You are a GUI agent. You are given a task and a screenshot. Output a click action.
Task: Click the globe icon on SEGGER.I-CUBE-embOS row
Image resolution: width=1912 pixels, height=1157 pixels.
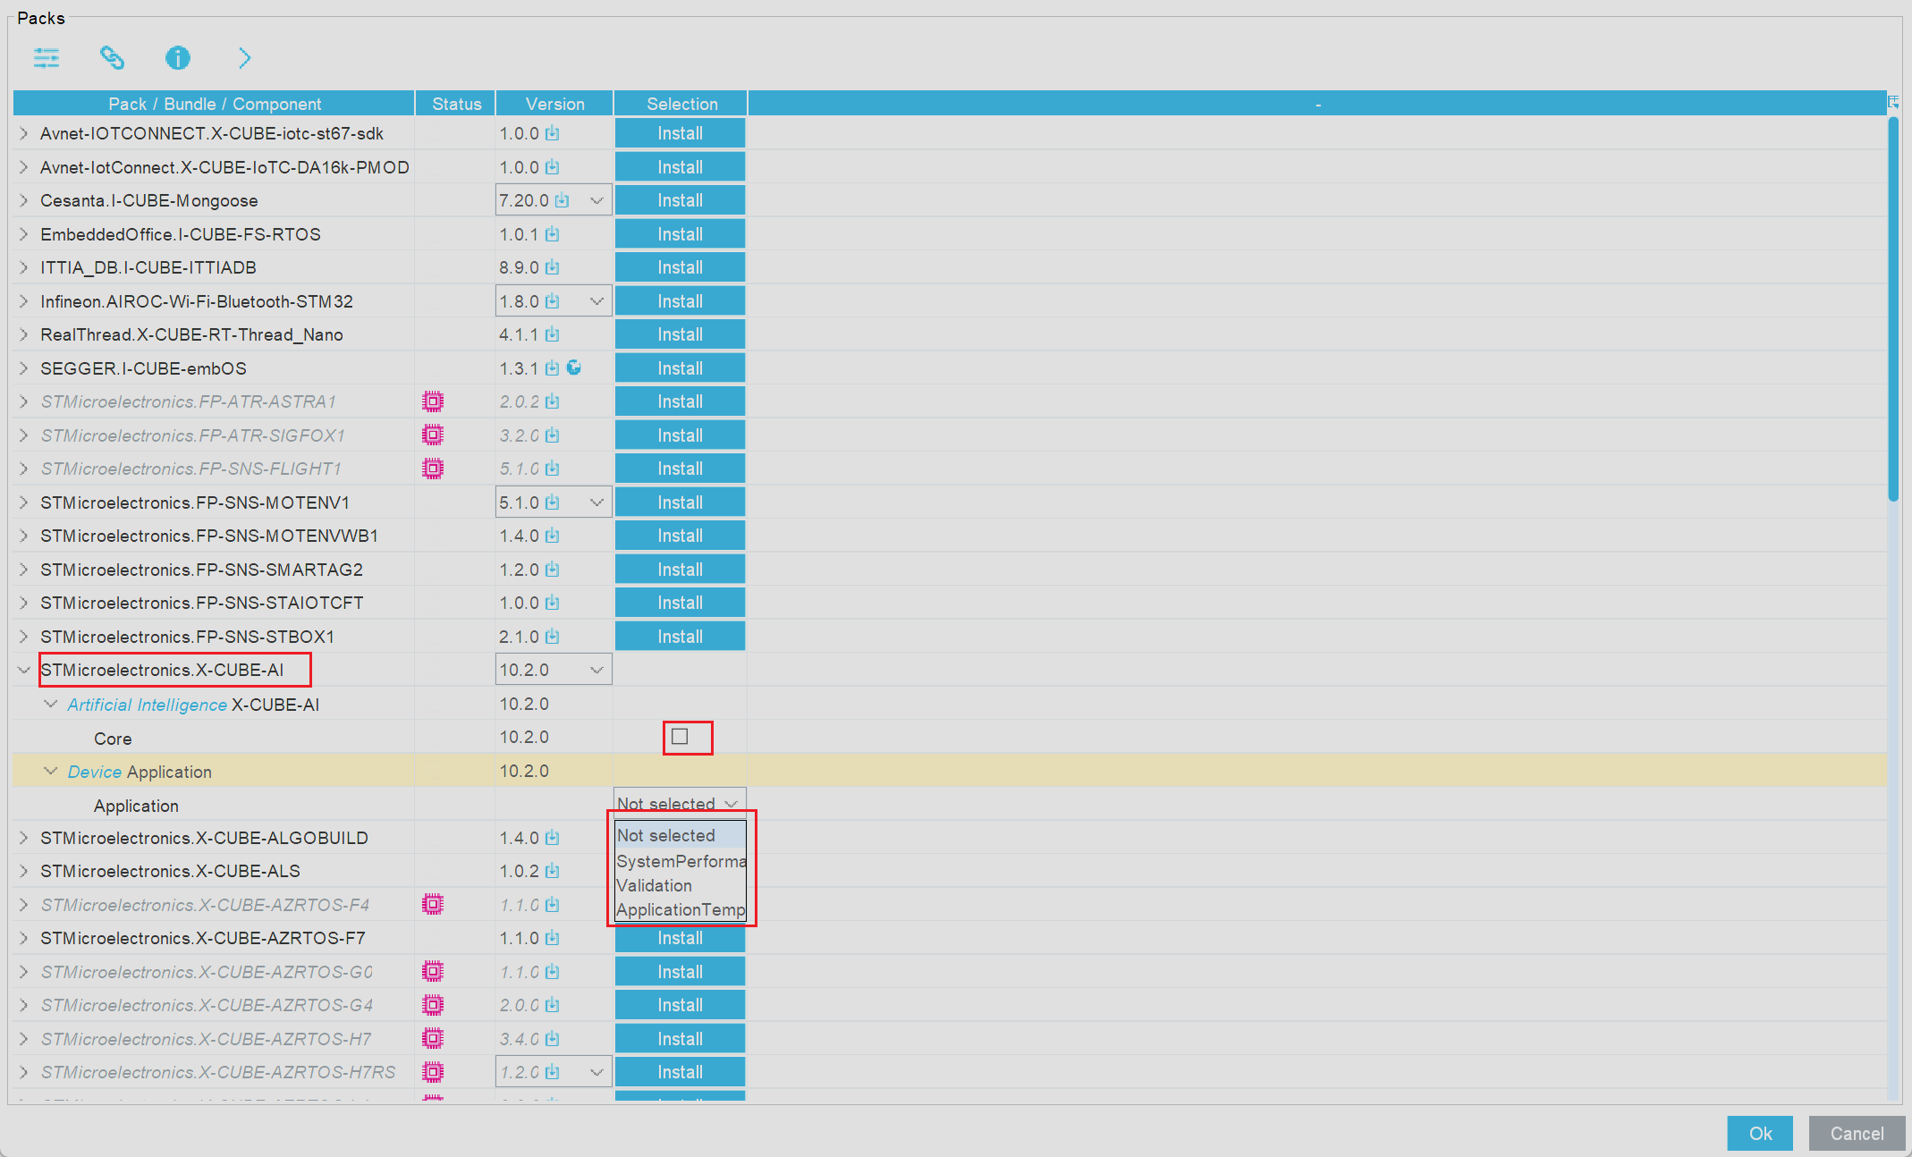[574, 367]
